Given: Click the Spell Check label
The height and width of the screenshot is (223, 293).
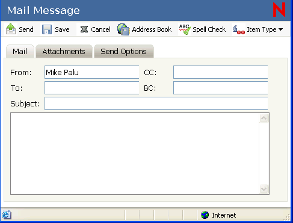Looking at the screenshot, I should click(209, 29).
